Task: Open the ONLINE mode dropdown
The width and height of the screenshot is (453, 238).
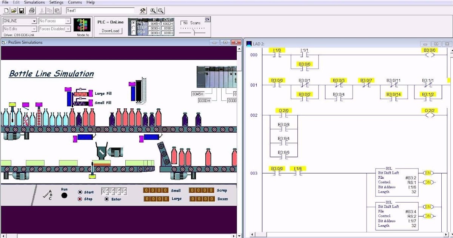Action: (34, 21)
